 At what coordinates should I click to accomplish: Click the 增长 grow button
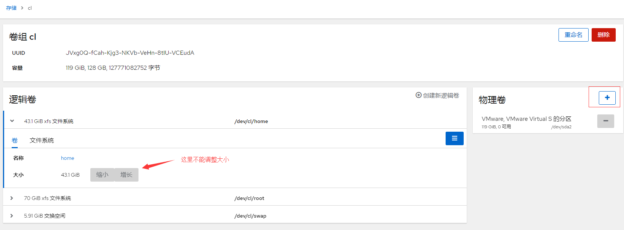click(x=126, y=175)
